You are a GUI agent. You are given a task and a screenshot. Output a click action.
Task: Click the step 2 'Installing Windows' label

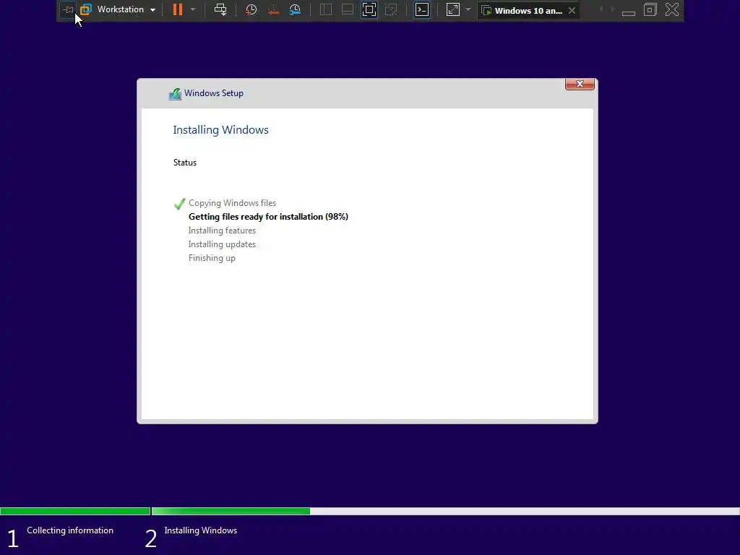[201, 530]
